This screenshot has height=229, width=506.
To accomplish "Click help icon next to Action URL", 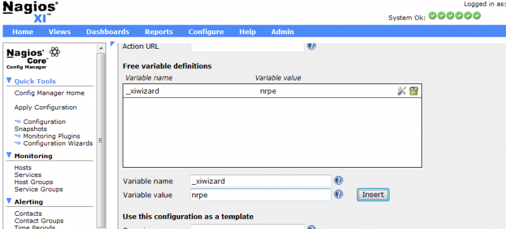I will click(311, 46).
